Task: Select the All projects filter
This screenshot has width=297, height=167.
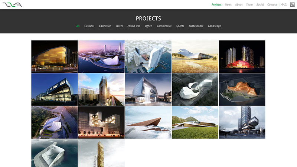Action: (78, 26)
